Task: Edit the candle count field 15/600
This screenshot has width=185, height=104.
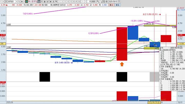Action: coord(91,2)
